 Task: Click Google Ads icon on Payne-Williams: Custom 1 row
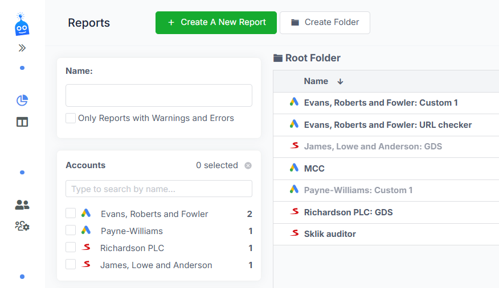click(x=294, y=189)
